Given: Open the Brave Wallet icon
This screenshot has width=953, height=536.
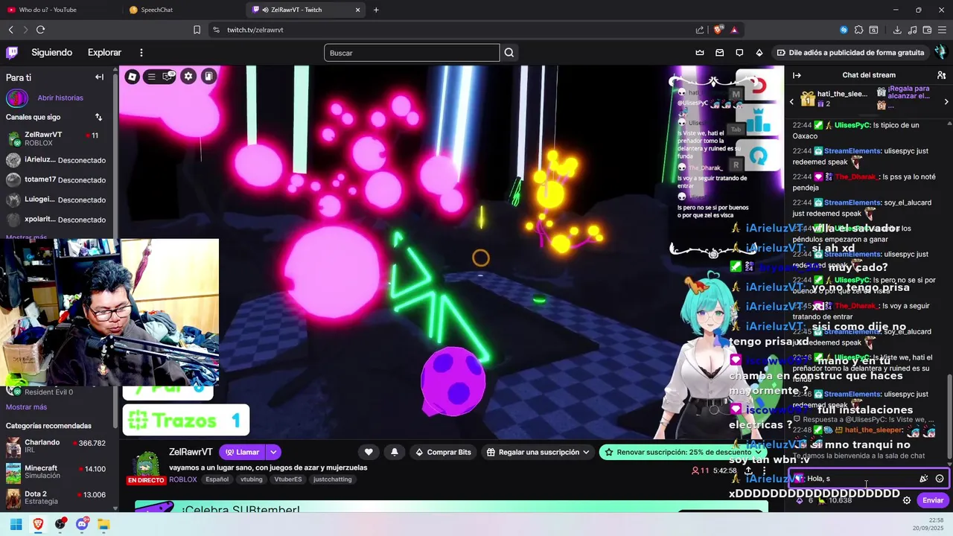Looking at the screenshot, I should [x=928, y=30].
